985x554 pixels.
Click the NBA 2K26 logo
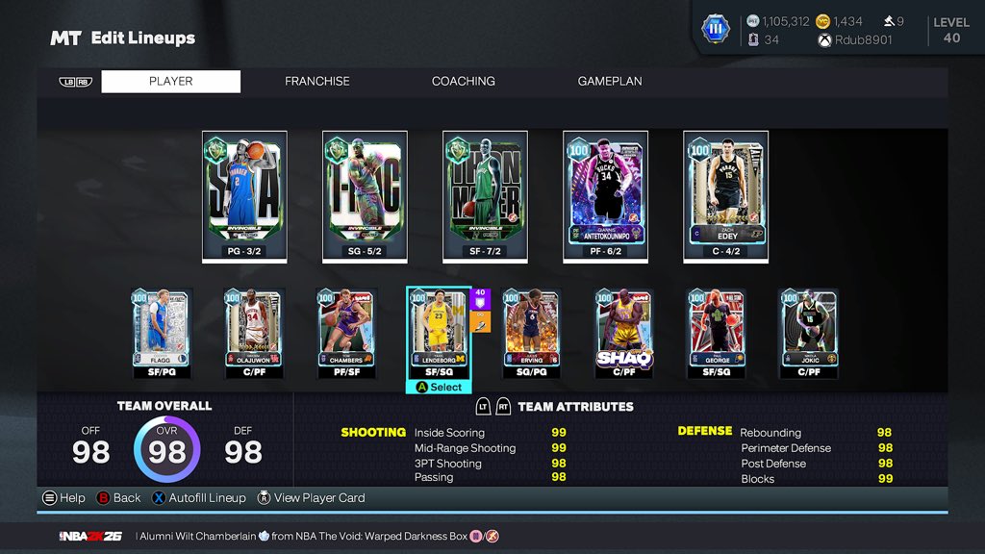[90, 536]
